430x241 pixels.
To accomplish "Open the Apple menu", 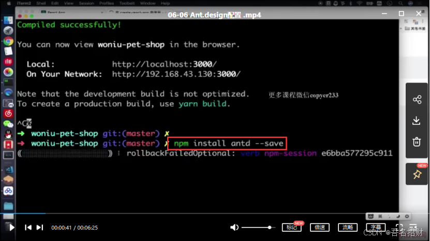I will click(9, 3).
